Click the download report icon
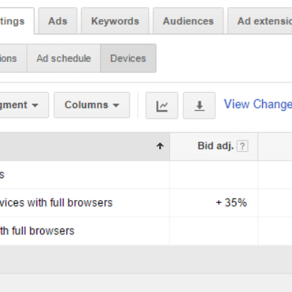The width and height of the screenshot is (292, 292). click(x=199, y=106)
